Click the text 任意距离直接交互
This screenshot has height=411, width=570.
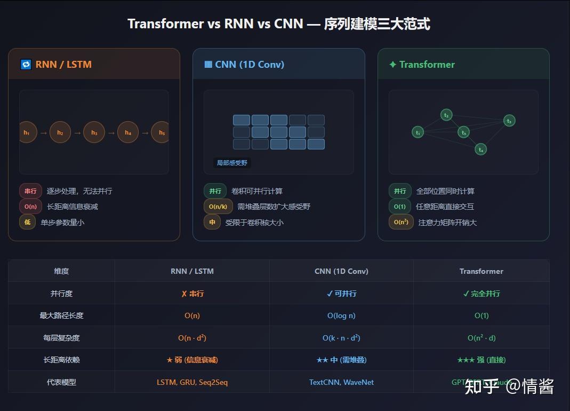coord(445,207)
